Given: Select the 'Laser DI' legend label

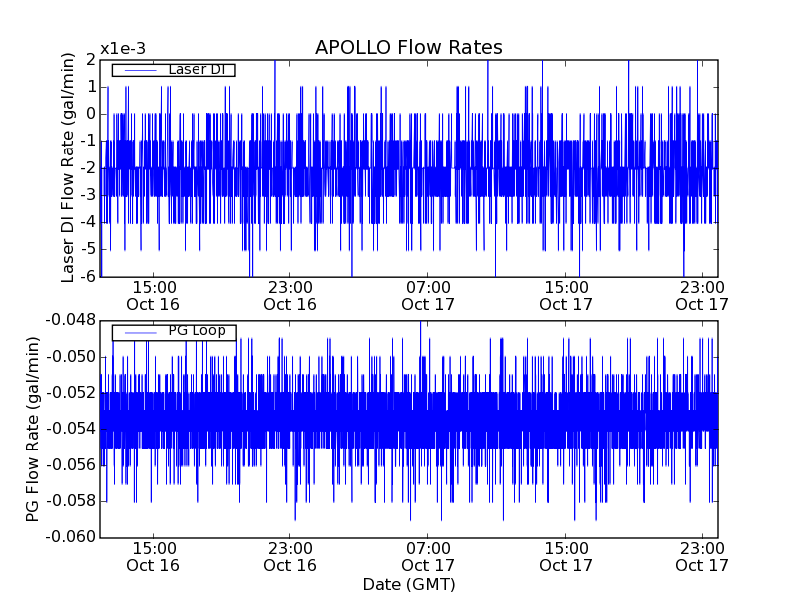Looking at the screenshot, I should [197, 69].
